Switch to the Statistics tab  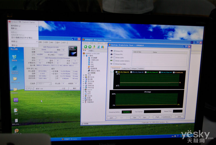(141, 68)
